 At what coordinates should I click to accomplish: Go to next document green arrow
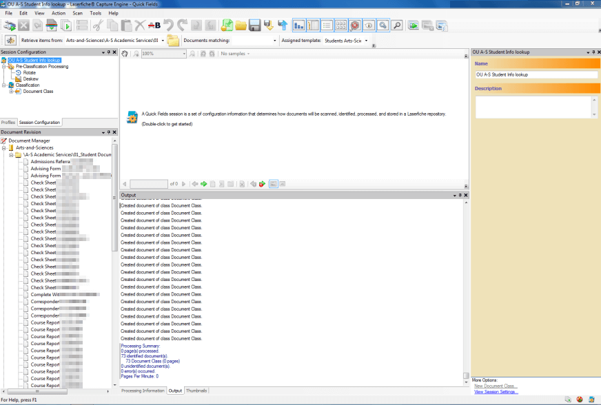[x=203, y=184]
